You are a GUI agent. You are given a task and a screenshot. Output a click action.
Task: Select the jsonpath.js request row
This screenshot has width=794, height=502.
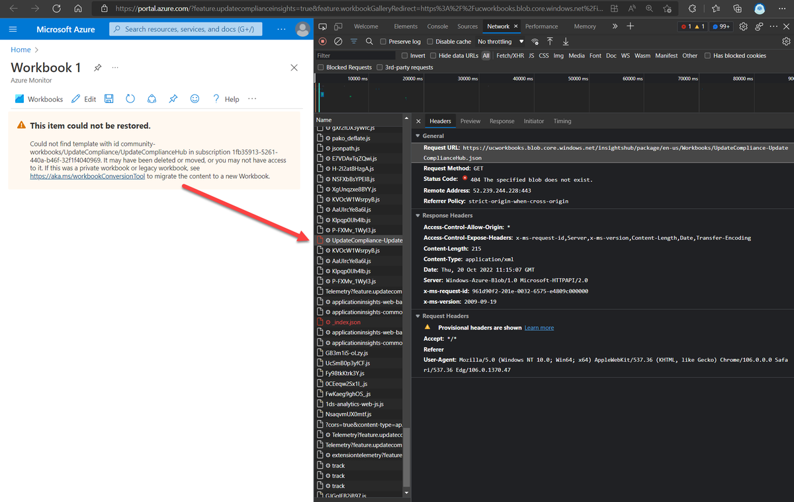click(x=361, y=149)
